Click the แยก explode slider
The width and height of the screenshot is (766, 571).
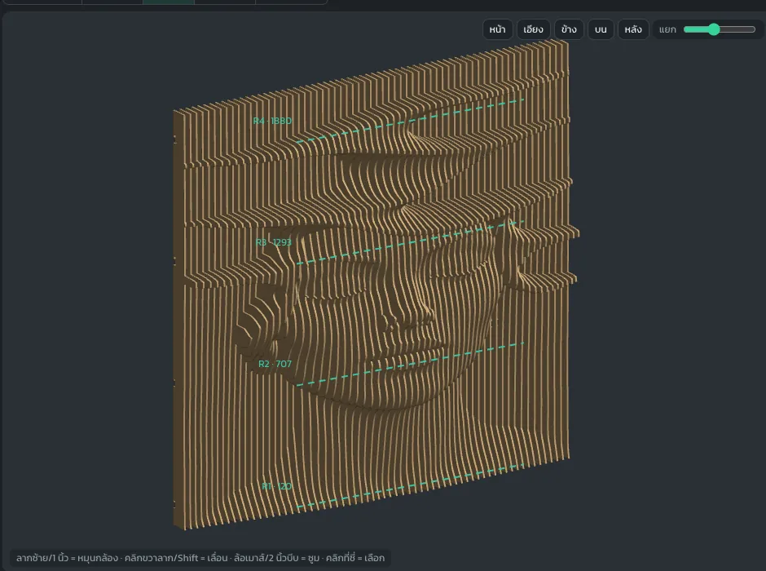(x=719, y=29)
